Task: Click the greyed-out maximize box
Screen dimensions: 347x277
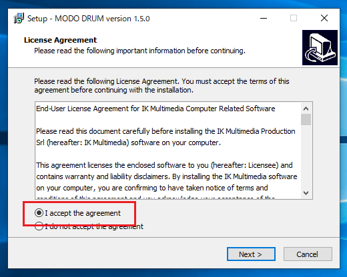Action: [x=294, y=18]
